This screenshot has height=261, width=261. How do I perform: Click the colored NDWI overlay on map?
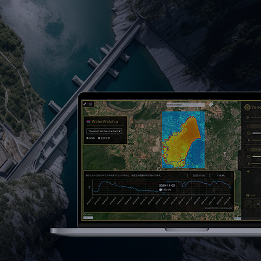tap(183, 140)
